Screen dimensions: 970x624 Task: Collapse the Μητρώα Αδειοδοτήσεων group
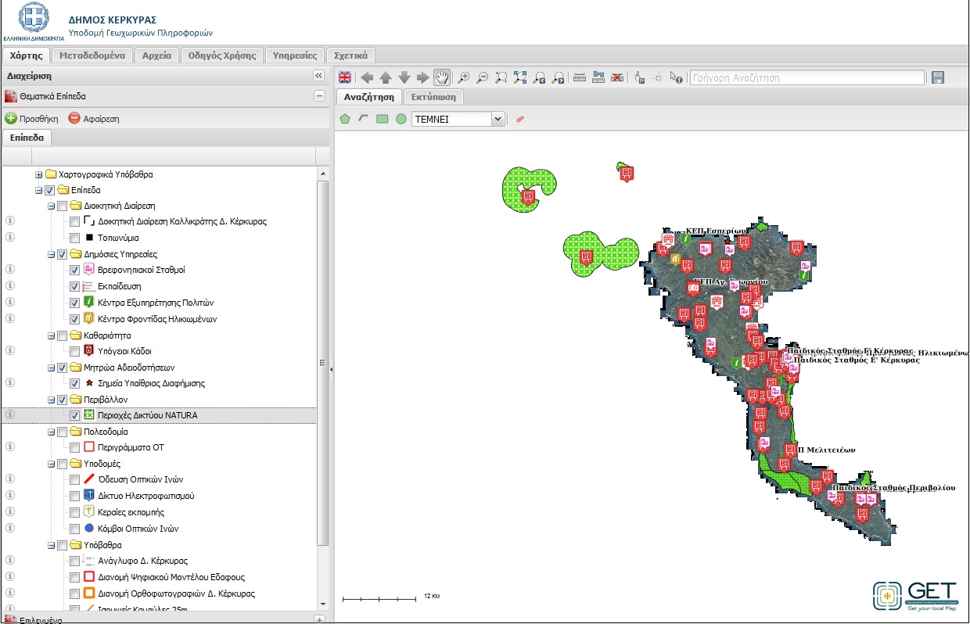pos(51,368)
